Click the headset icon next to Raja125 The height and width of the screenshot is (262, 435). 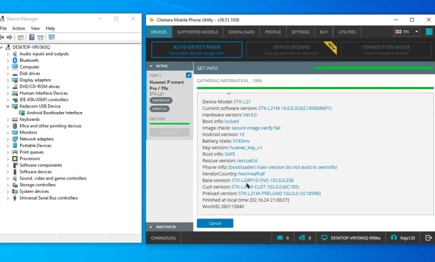pyautogui.click(x=394, y=238)
